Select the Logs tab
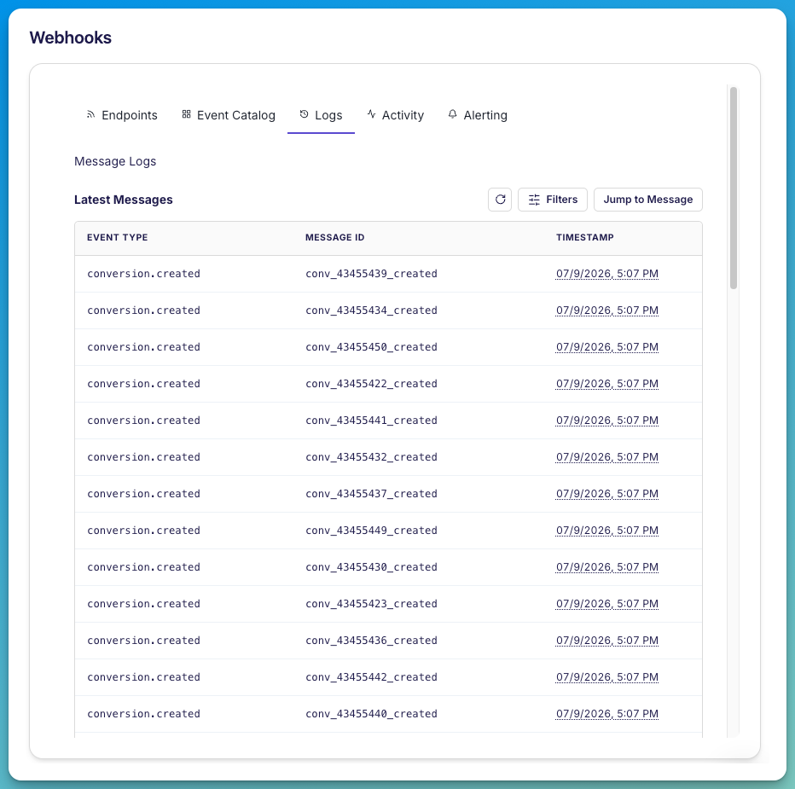Image resolution: width=795 pixels, height=789 pixels. click(321, 115)
